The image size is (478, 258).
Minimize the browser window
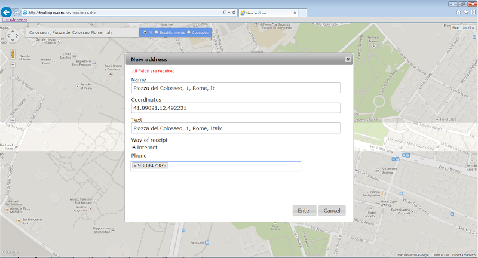453,4
